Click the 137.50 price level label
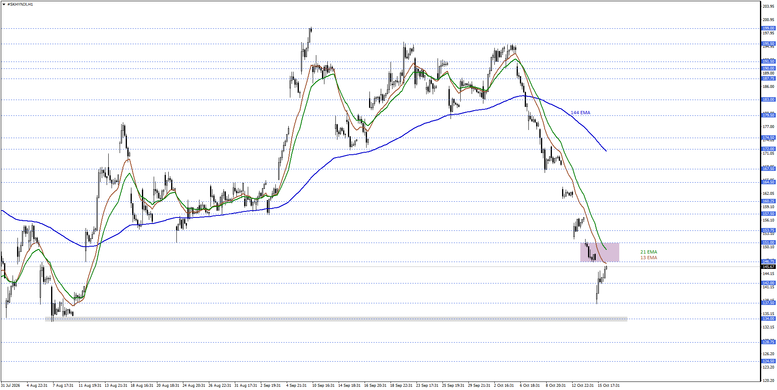 (768, 303)
